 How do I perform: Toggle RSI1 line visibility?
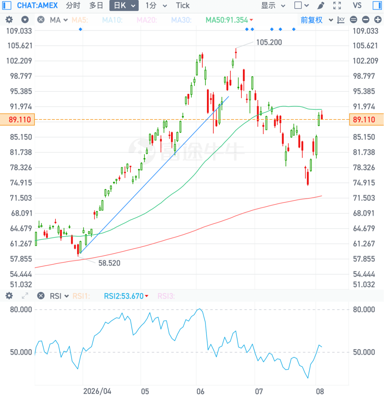click(81, 296)
